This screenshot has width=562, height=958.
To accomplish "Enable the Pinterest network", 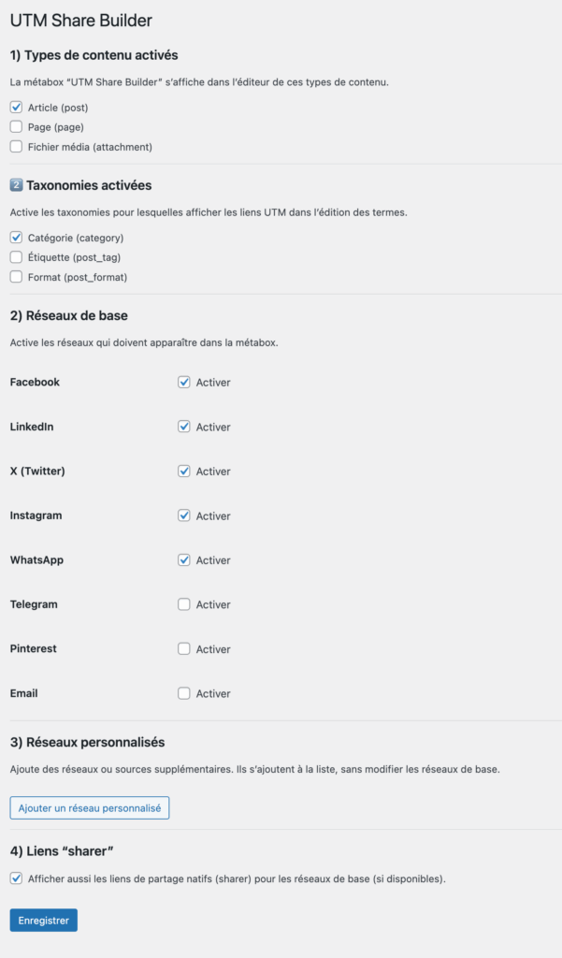I will click(183, 648).
